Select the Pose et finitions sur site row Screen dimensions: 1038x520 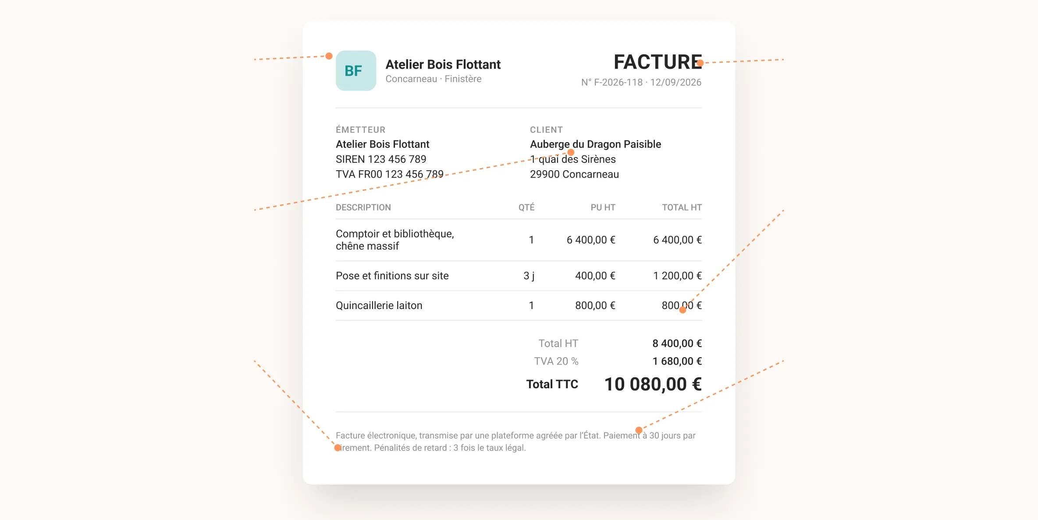[519, 276]
